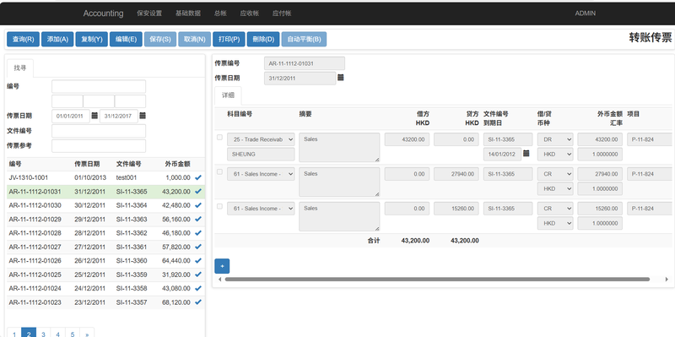
Task: Go to next pages with » link
Action: point(88,334)
